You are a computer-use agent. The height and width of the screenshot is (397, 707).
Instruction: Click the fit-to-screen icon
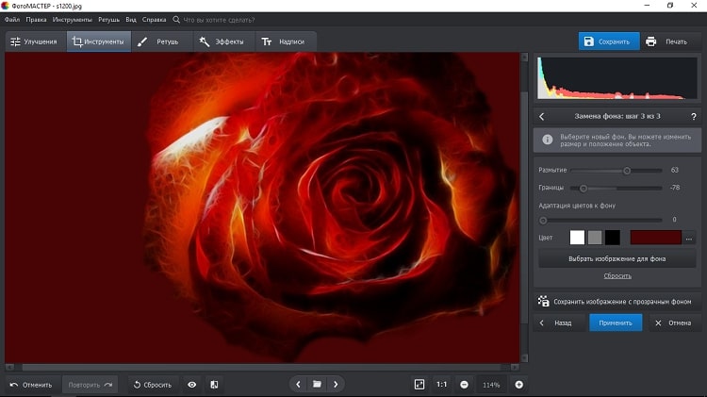click(x=419, y=385)
